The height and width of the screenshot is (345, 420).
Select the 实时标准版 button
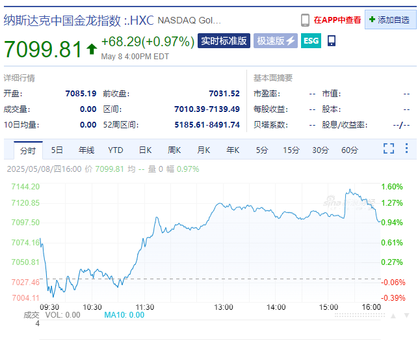click(x=224, y=41)
